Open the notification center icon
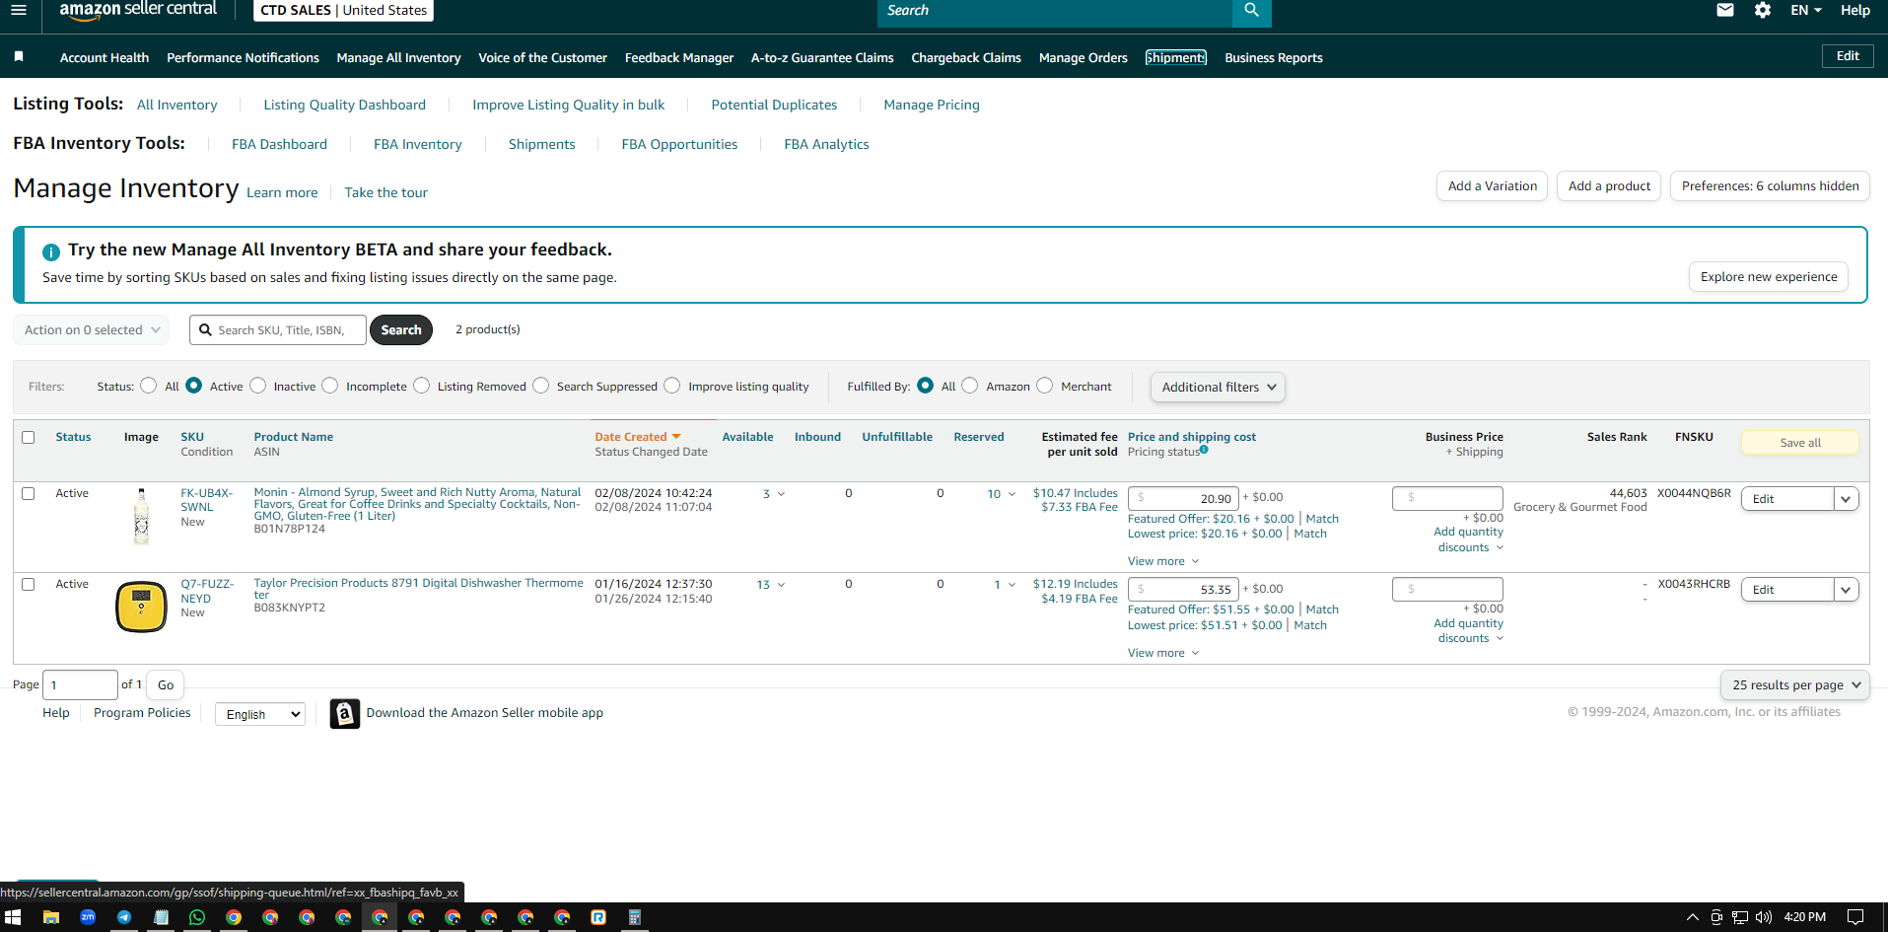This screenshot has height=932, width=1888. pyautogui.click(x=1855, y=917)
